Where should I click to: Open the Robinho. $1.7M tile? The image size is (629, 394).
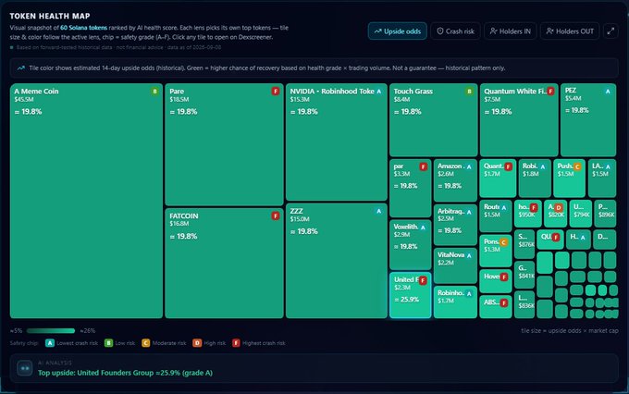[x=455, y=302]
